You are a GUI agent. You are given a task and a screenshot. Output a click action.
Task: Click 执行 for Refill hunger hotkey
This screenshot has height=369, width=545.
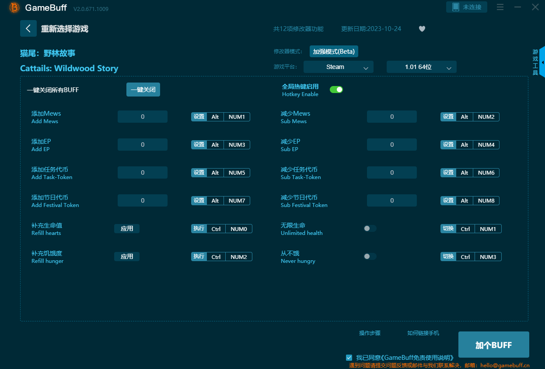click(x=199, y=256)
